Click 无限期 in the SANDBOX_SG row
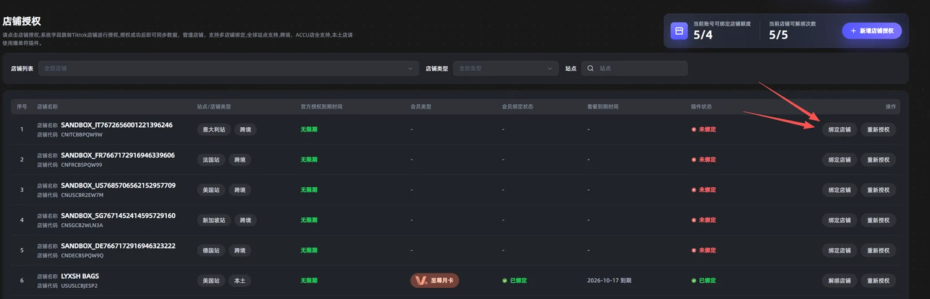The height and width of the screenshot is (299, 930). pyautogui.click(x=309, y=220)
